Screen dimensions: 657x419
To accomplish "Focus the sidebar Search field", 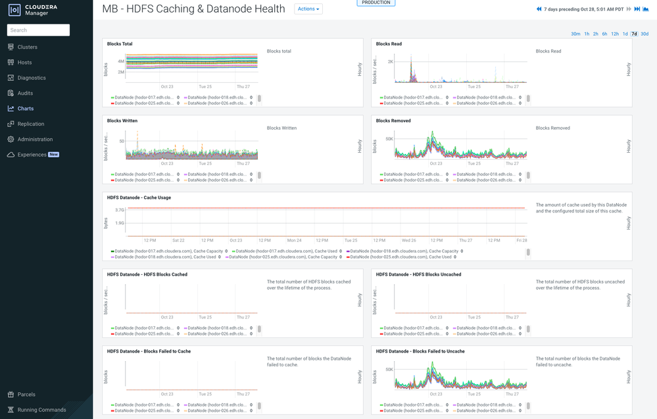I will (x=38, y=30).
